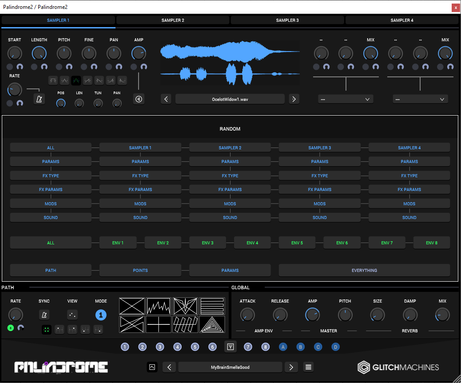The image size is (461, 383).
Task: Switch to the SAMPLER 2 tab
Action: coord(173,20)
